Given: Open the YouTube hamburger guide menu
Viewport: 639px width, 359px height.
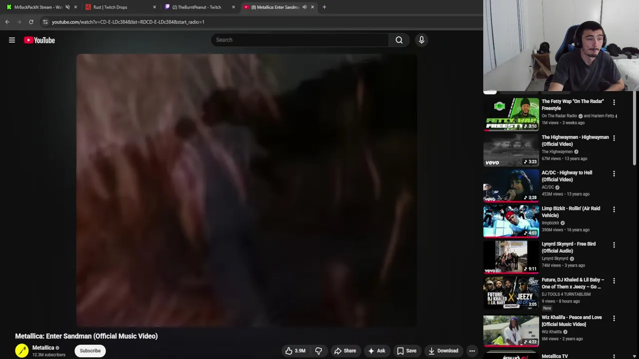Looking at the screenshot, I should (12, 40).
